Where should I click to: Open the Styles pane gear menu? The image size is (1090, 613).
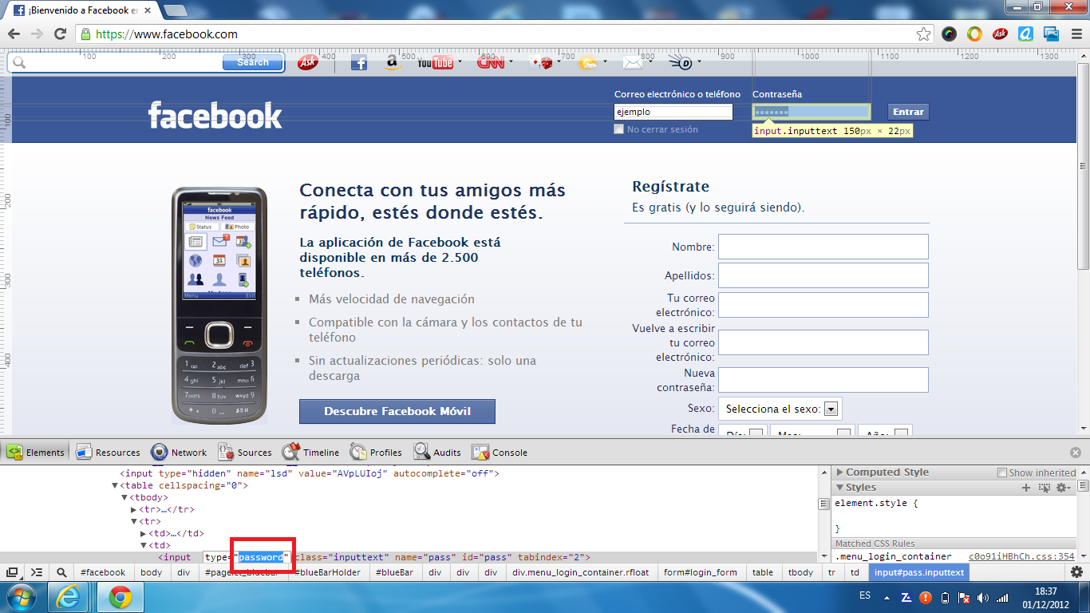(1063, 488)
